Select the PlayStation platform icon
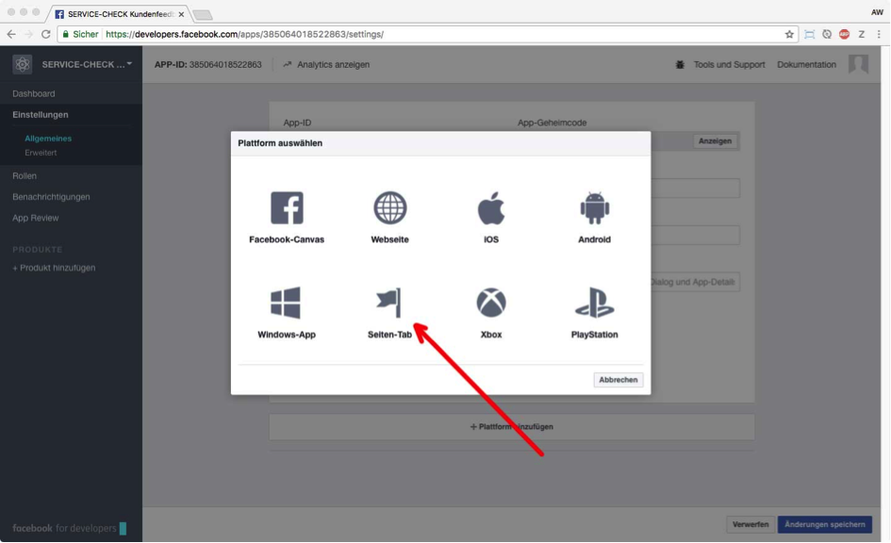Viewport: 891px width, 543px height. (594, 304)
